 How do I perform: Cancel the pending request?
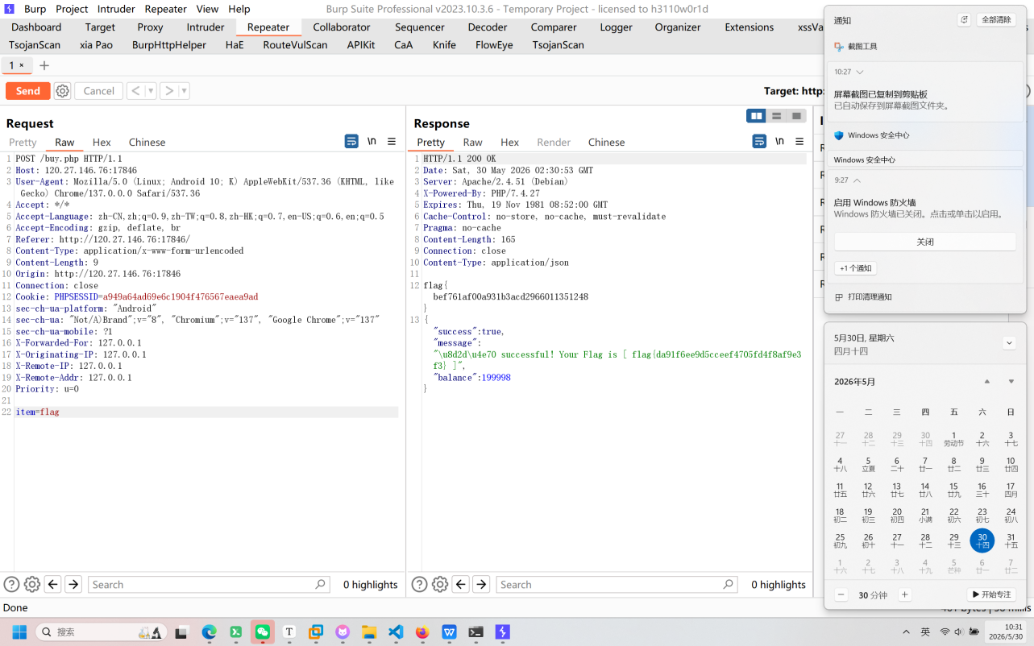99,91
